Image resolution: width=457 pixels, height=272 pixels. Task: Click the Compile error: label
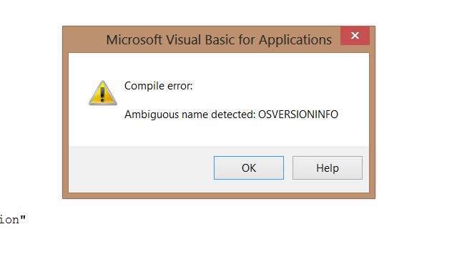click(158, 86)
